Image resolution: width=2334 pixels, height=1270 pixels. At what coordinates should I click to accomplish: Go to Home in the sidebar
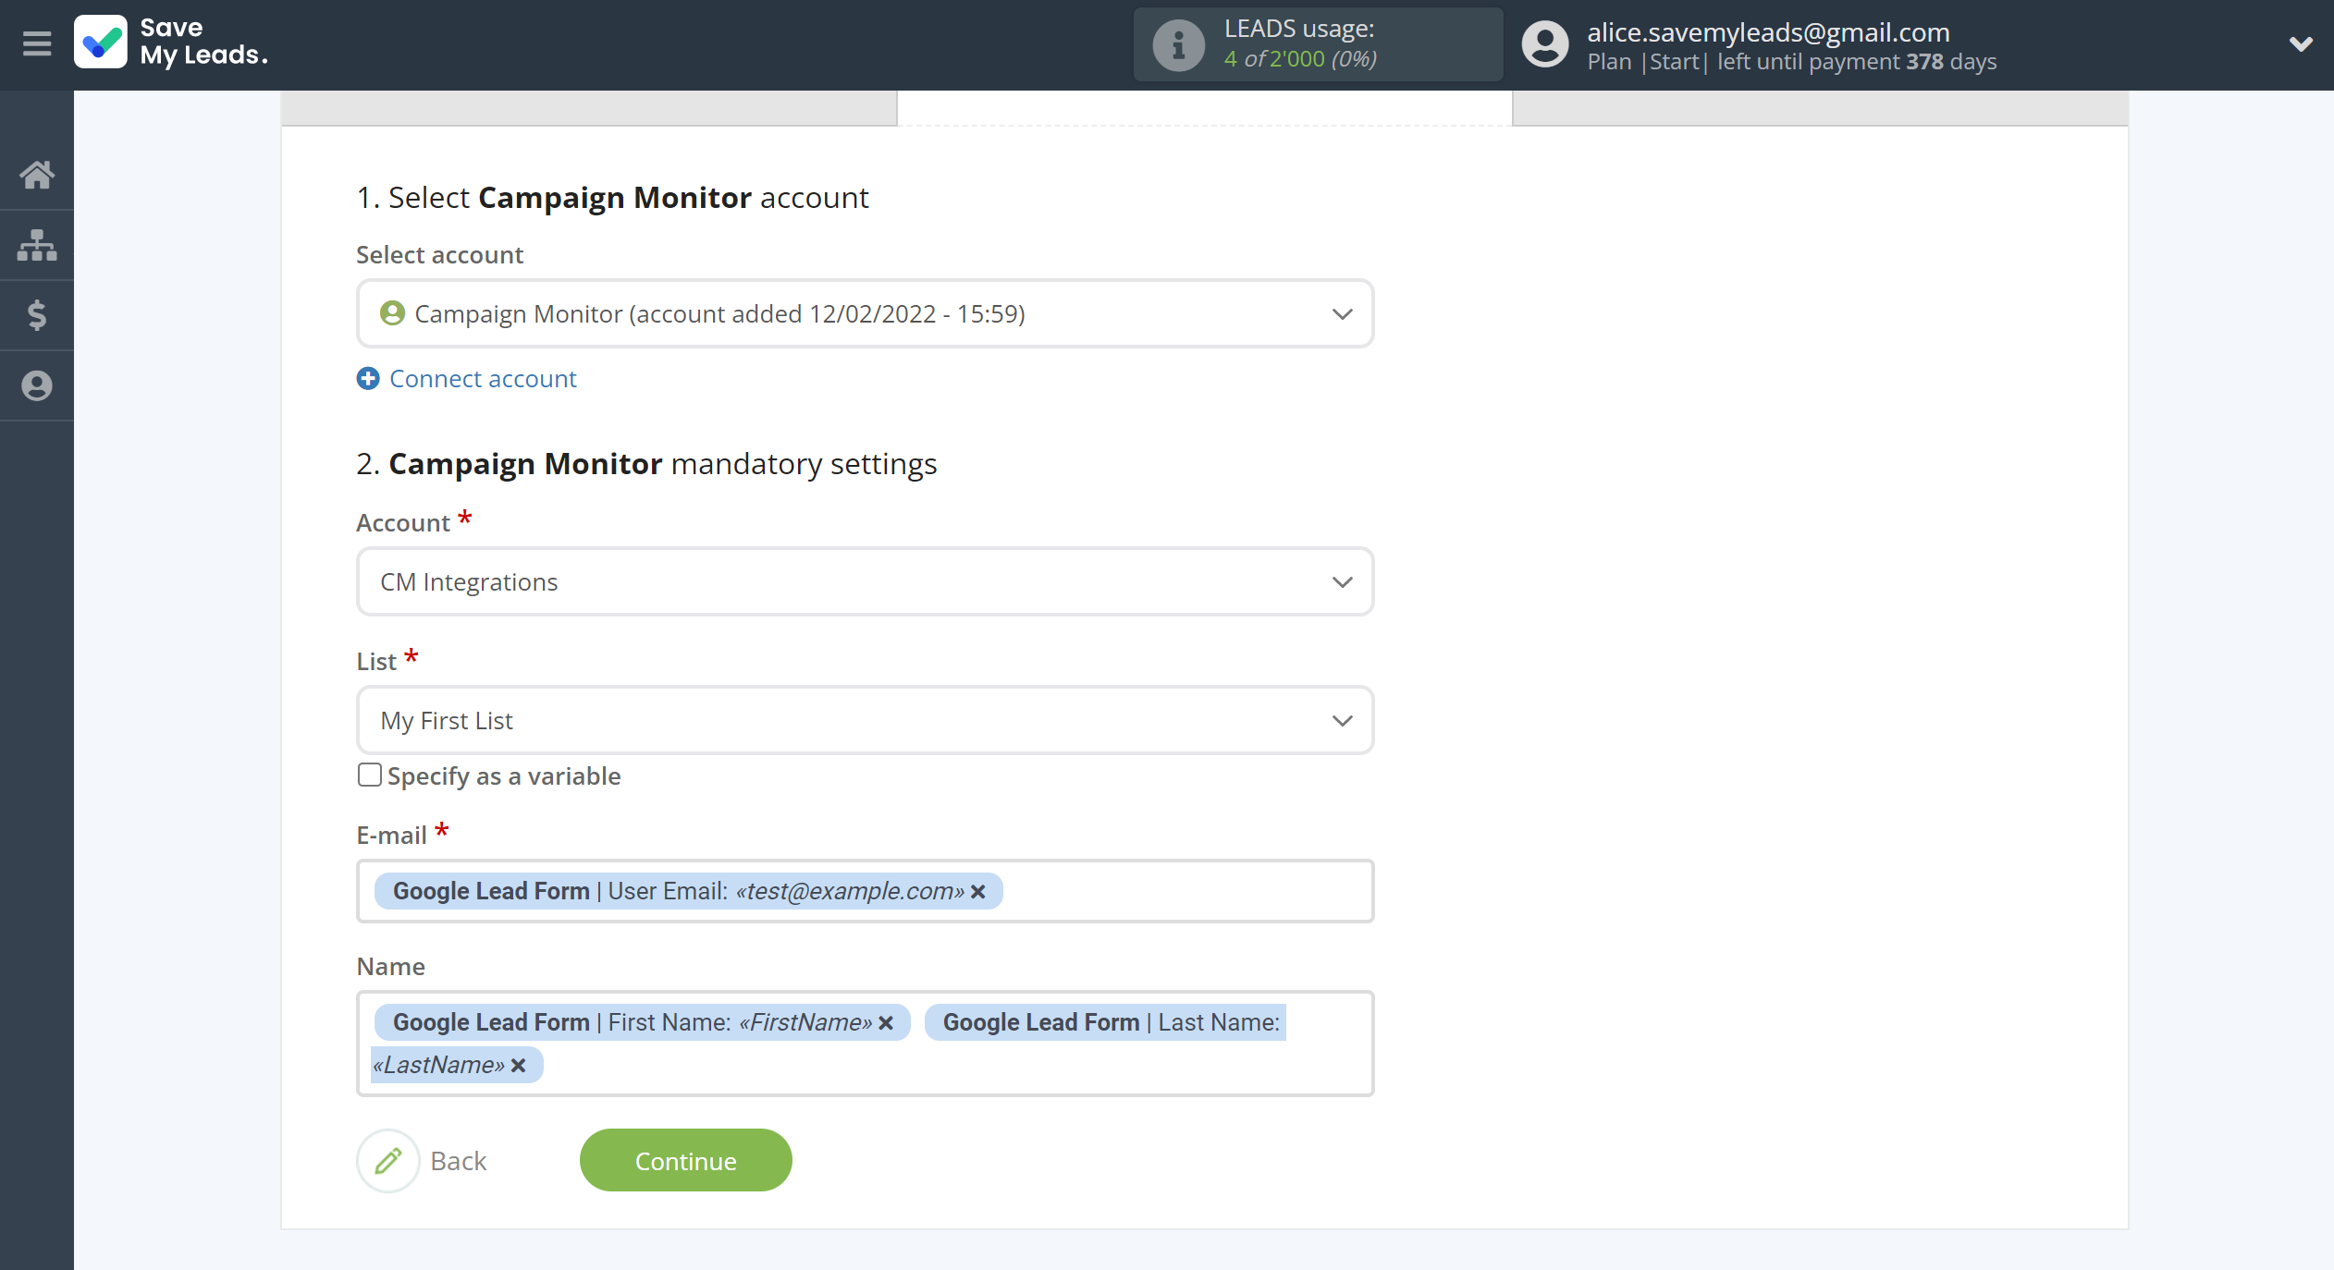click(x=37, y=175)
